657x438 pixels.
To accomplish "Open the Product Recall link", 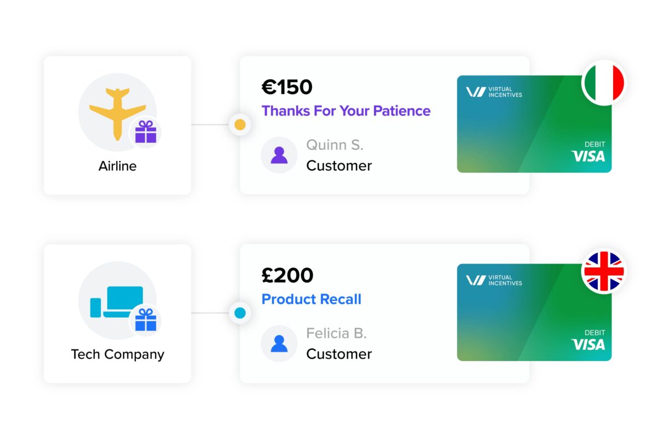I will (312, 299).
